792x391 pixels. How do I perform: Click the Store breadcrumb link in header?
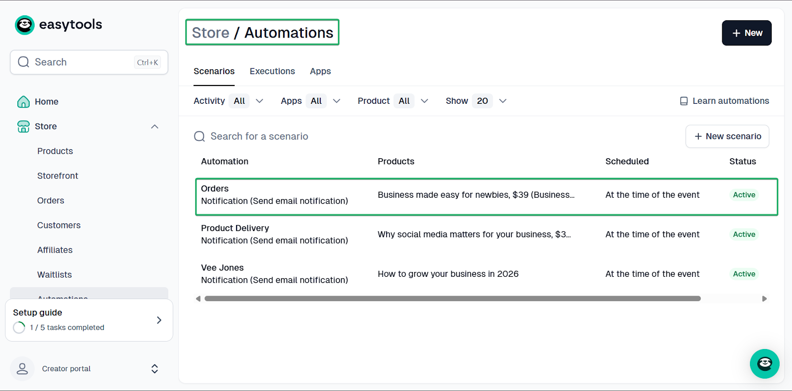[210, 33]
